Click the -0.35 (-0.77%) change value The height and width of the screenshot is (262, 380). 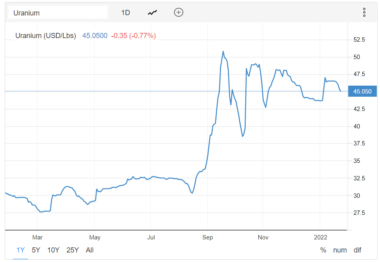coord(134,36)
